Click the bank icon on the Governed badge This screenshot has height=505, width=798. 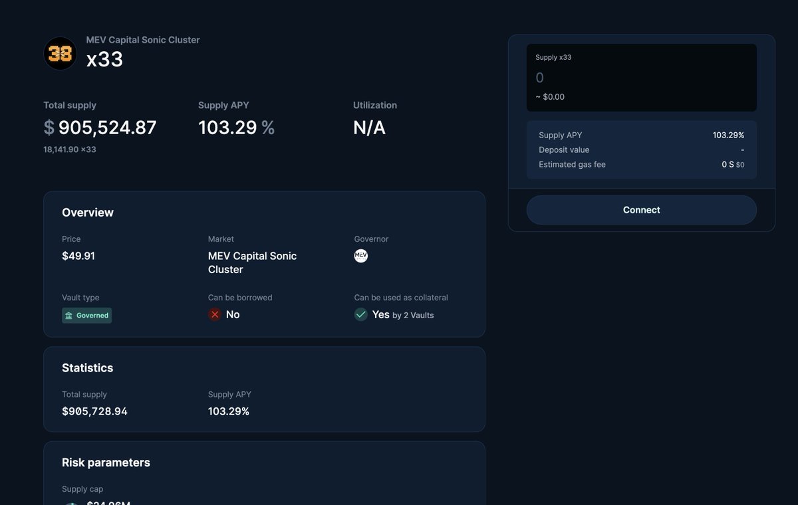coord(68,316)
